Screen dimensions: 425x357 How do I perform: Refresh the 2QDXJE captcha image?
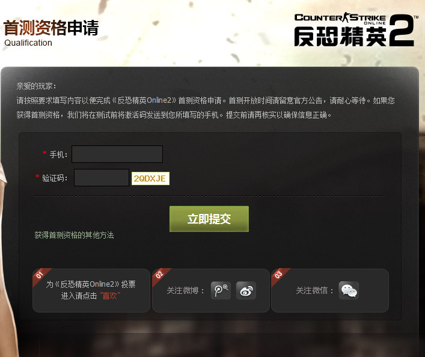click(150, 178)
